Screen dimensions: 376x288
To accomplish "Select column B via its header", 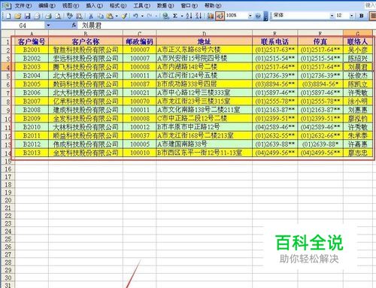I will click(86, 33).
